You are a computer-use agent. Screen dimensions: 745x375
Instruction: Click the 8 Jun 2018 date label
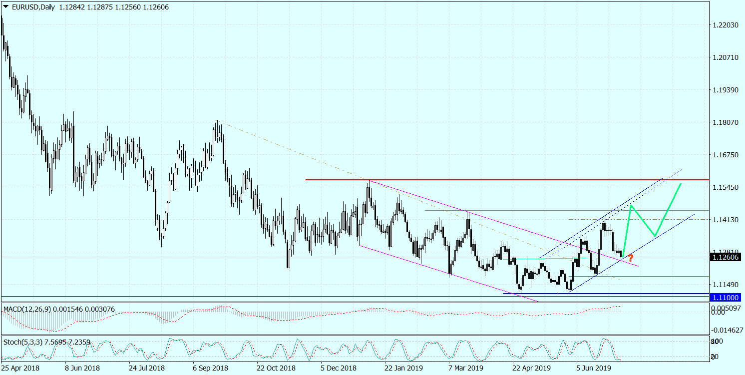(x=83, y=368)
